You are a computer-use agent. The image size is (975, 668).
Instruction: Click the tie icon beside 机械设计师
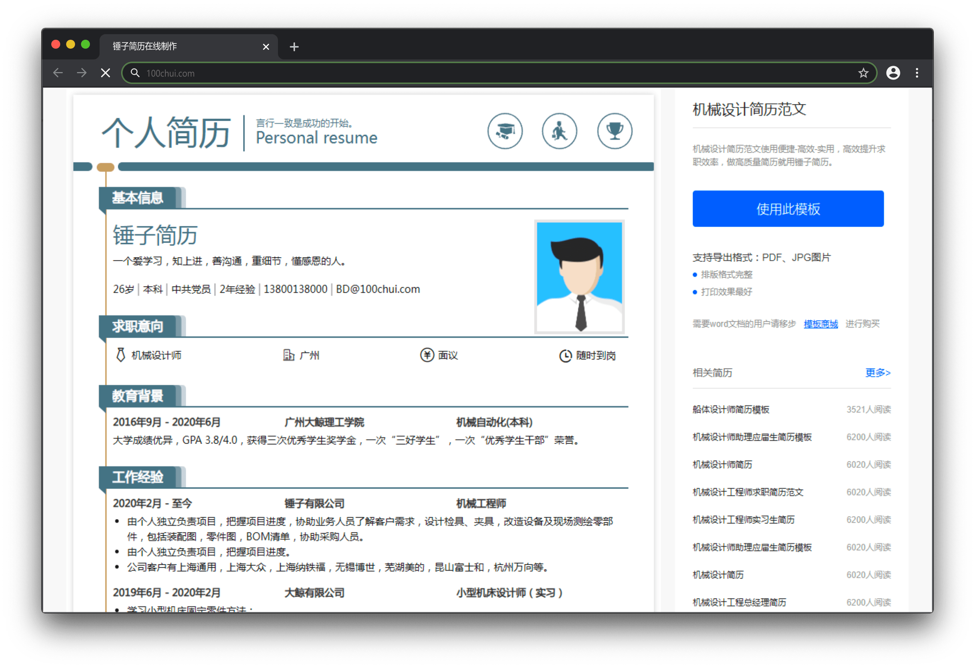[120, 354]
